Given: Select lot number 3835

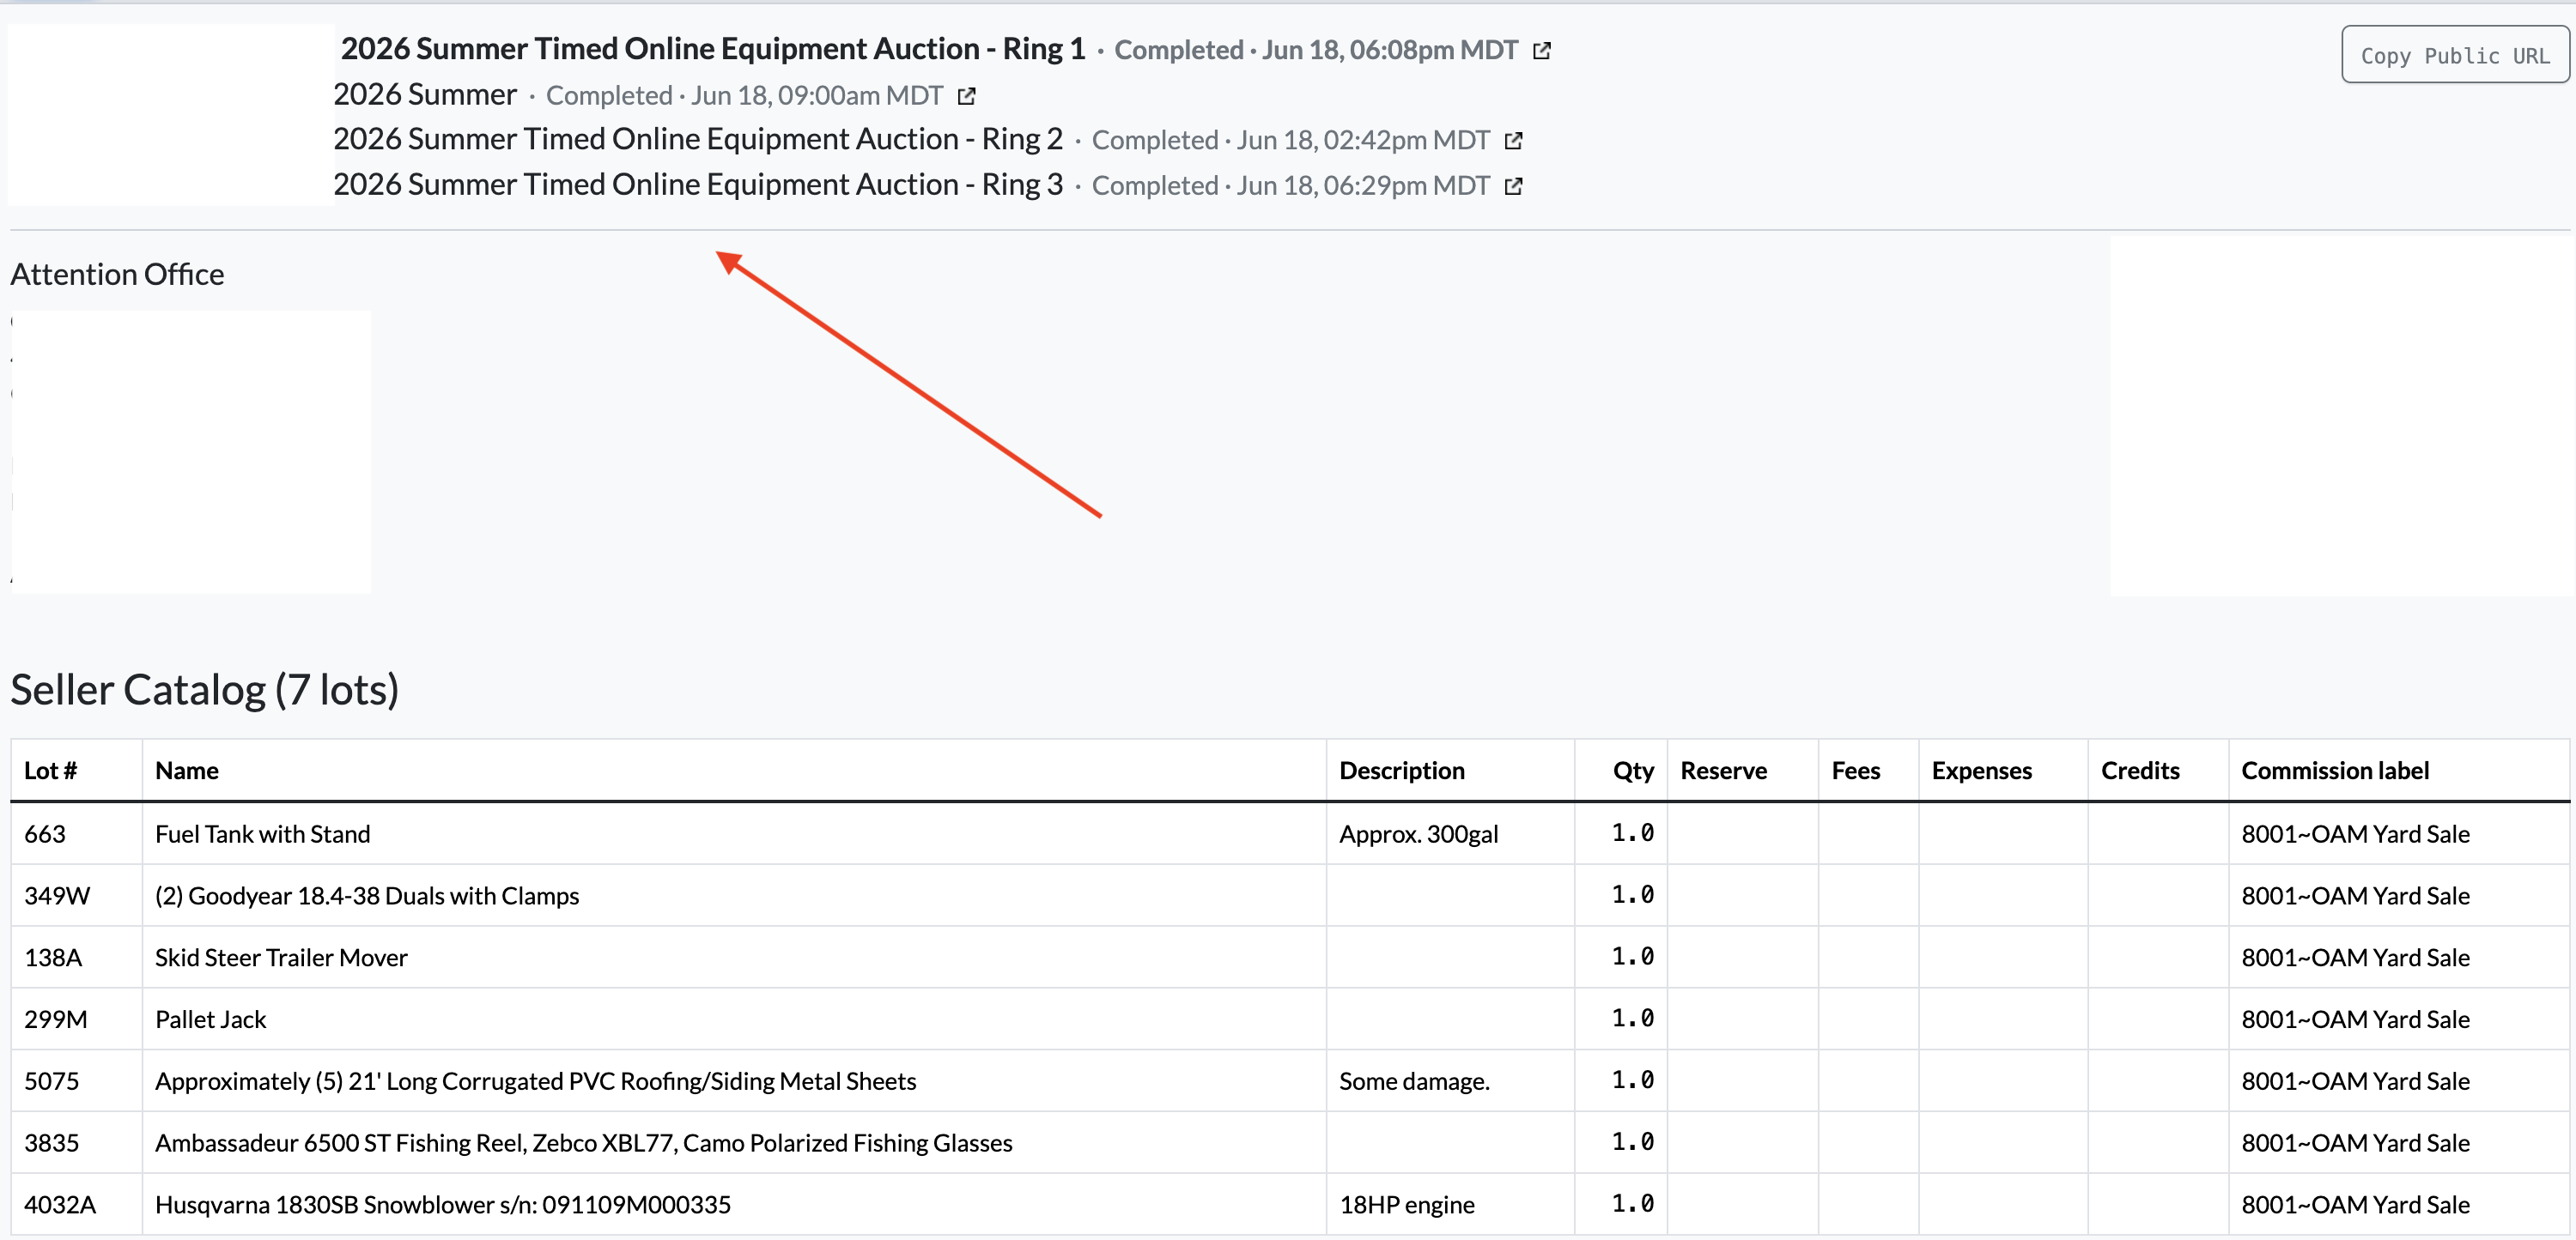Looking at the screenshot, I should (51, 1144).
